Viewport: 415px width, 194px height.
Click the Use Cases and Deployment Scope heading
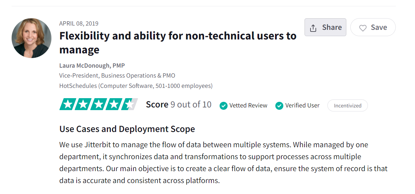[x=127, y=129]
